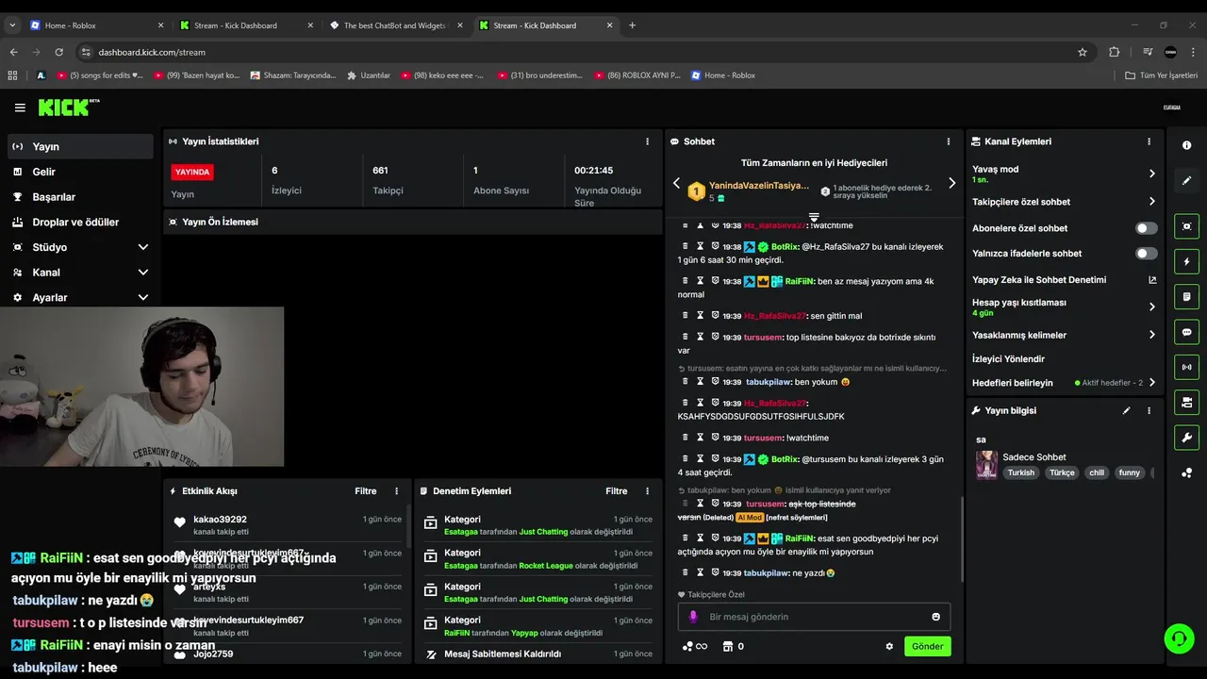Switch to Home - Roblox browser tab
The image size is (1207, 679).
point(97,25)
